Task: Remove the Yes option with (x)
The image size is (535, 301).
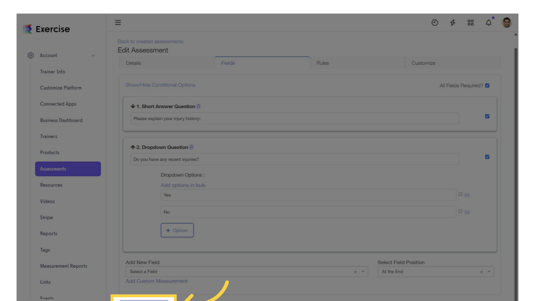Action: [x=467, y=195]
